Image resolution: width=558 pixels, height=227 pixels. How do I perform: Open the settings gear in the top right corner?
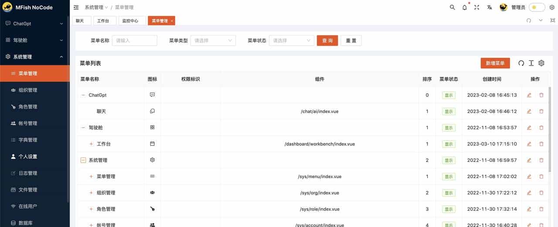[552, 7]
